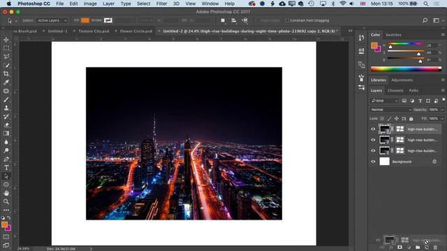Switch to the Texture City.psd document tab

click(94, 31)
